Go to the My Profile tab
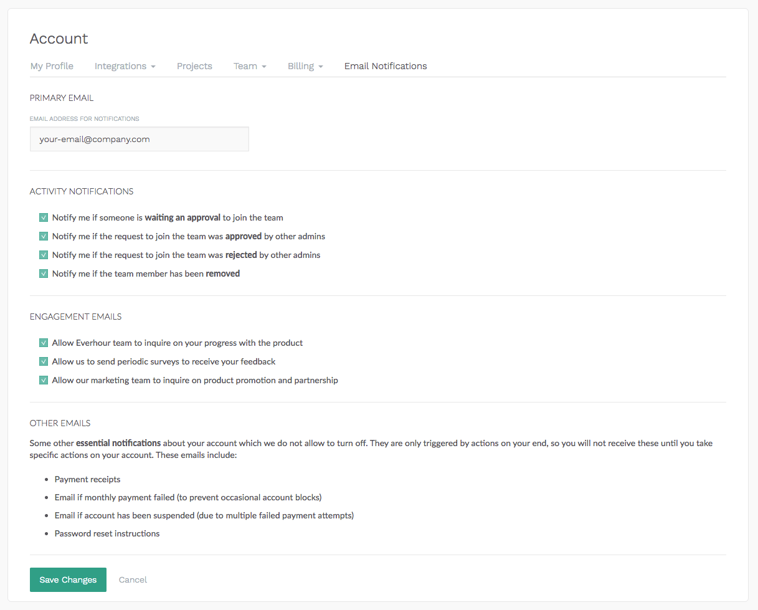The image size is (758, 610). pos(52,66)
